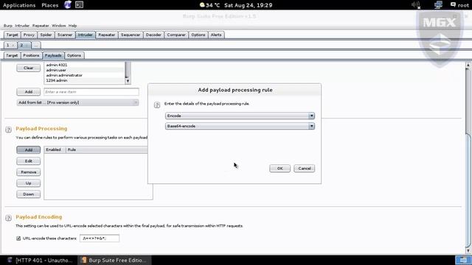Open the Applications menu
The height and width of the screenshot is (265, 472).
(19, 5)
